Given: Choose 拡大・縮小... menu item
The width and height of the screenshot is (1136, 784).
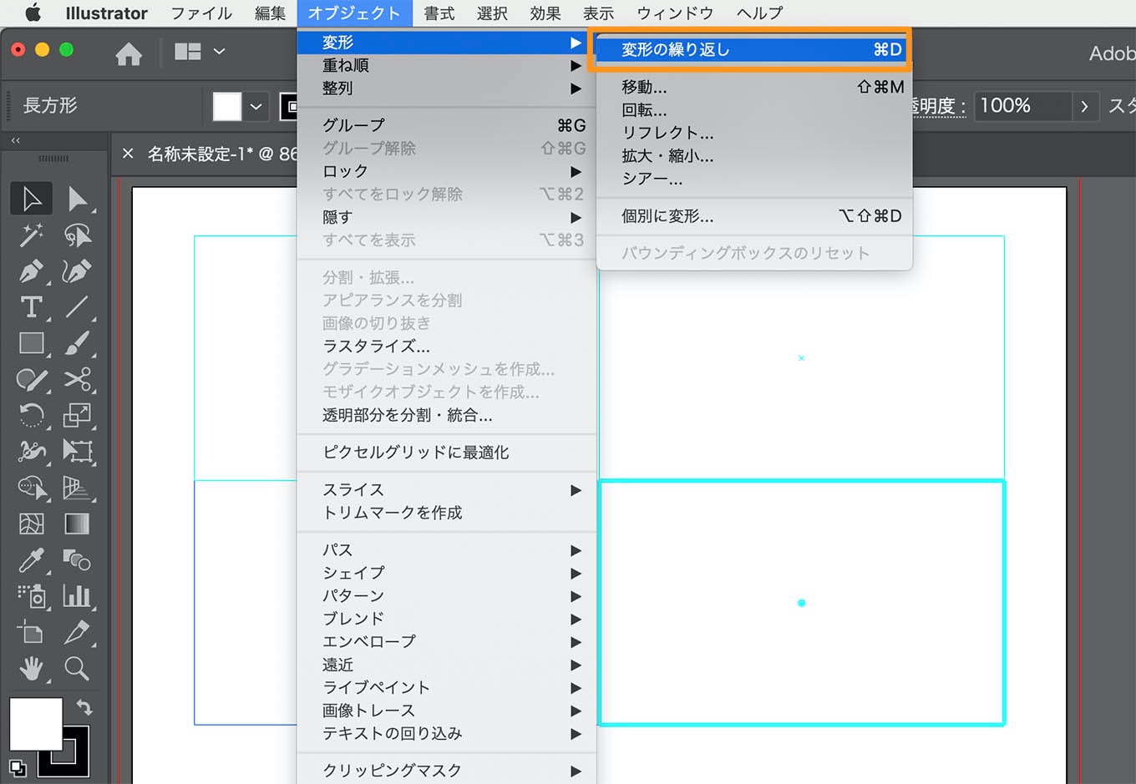Looking at the screenshot, I should [x=754, y=155].
